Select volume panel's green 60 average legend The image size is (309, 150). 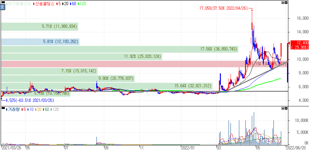tap(46, 109)
